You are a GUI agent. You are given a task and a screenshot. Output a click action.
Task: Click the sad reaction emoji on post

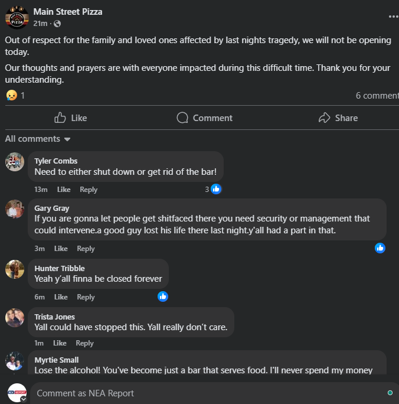11,95
